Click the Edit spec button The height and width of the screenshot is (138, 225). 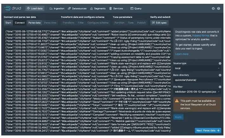pyautogui.click(x=159, y=23)
